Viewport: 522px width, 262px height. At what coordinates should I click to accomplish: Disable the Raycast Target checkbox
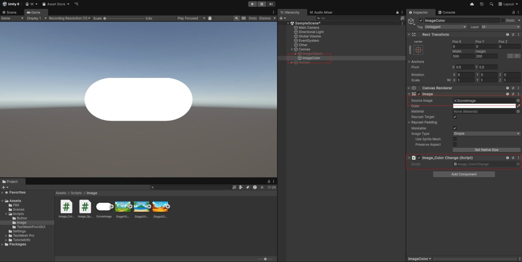[x=455, y=117]
